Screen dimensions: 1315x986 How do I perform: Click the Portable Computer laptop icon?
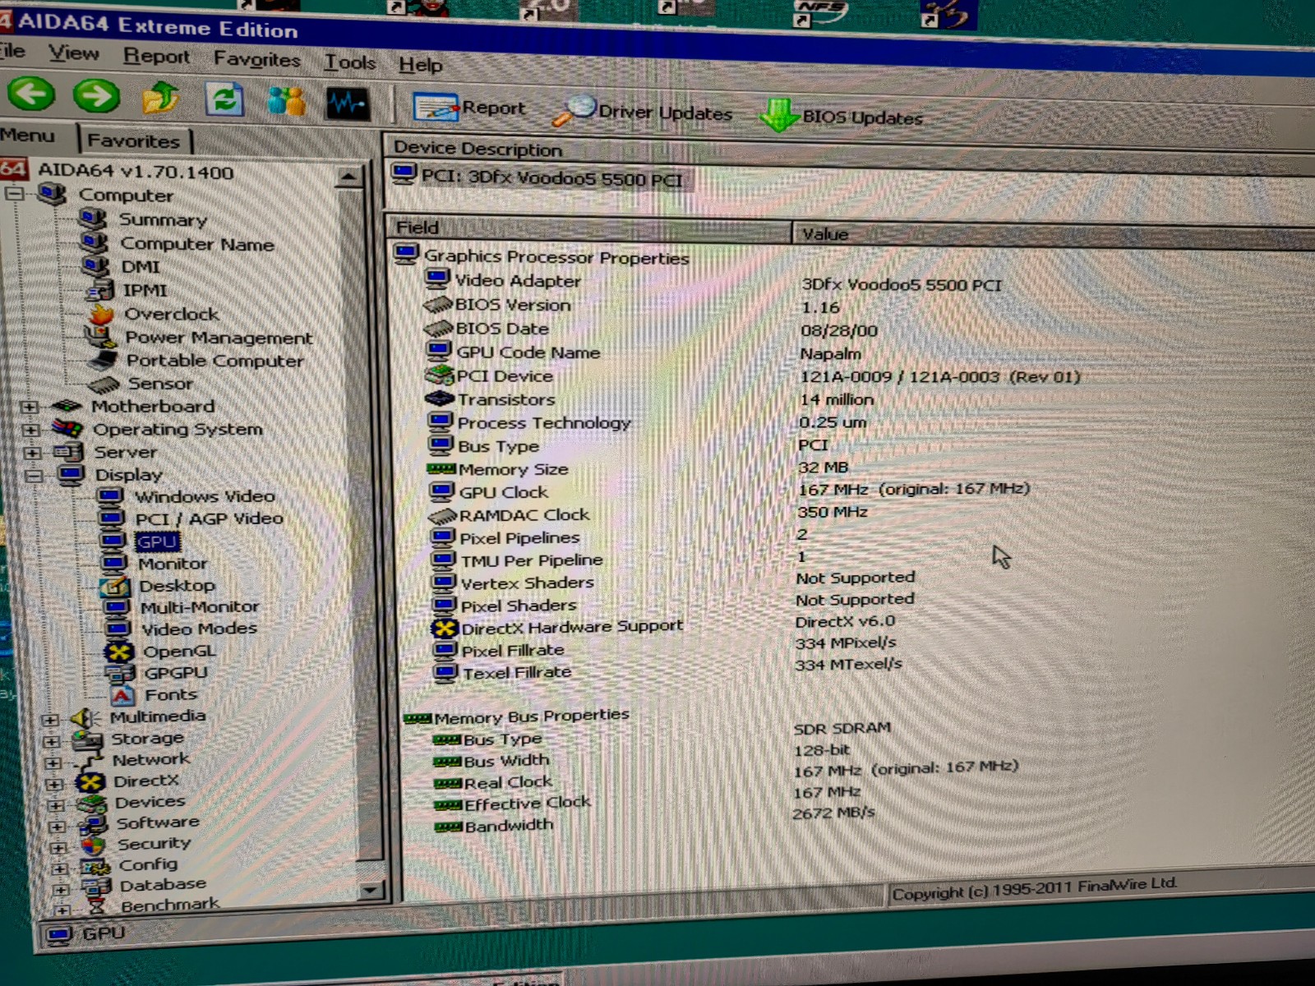click(x=103, y=360)
